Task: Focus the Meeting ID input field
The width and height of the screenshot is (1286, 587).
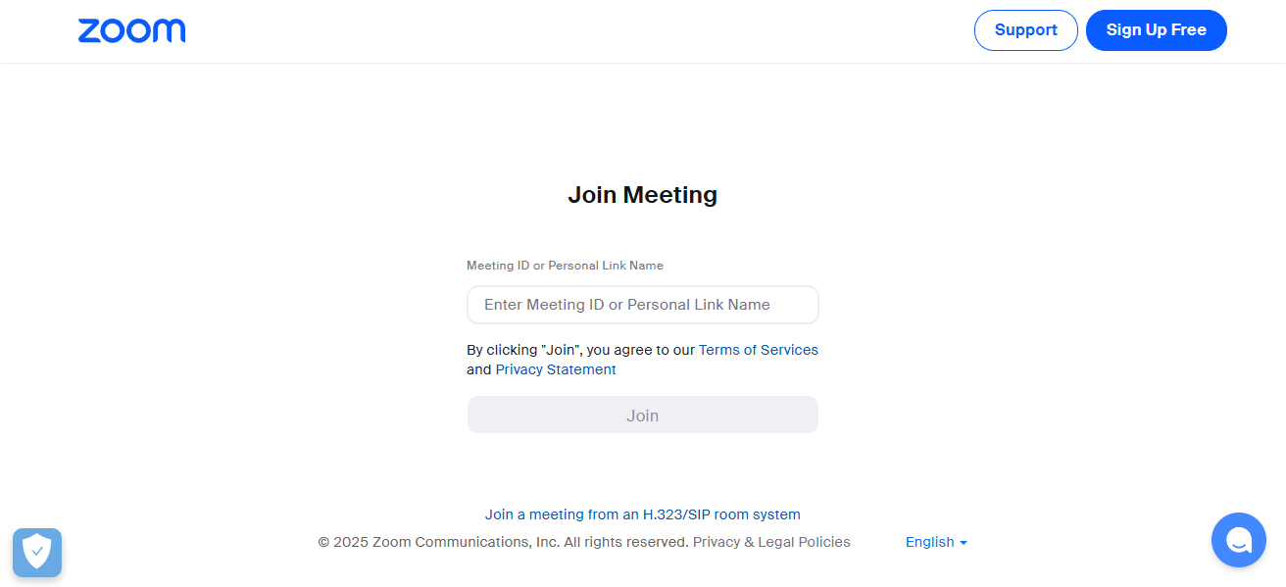Action: (643, 305)
